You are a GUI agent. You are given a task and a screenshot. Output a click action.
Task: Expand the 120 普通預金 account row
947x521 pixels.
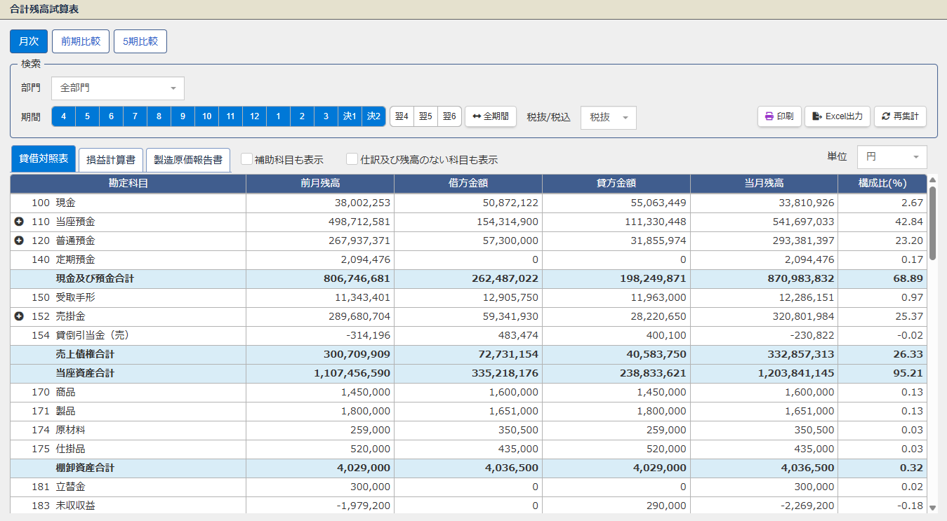(19, 241)
